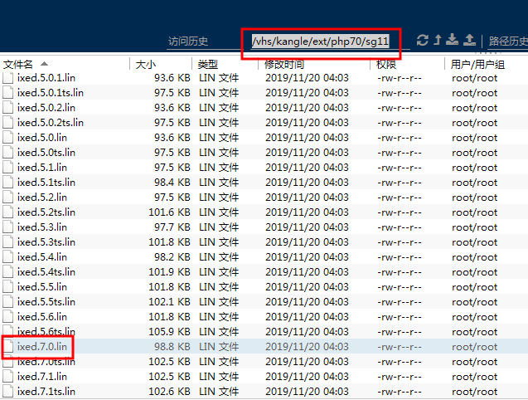Click the 权限 column header
Screen dimensions: 528x400
[x=386, y=64]
